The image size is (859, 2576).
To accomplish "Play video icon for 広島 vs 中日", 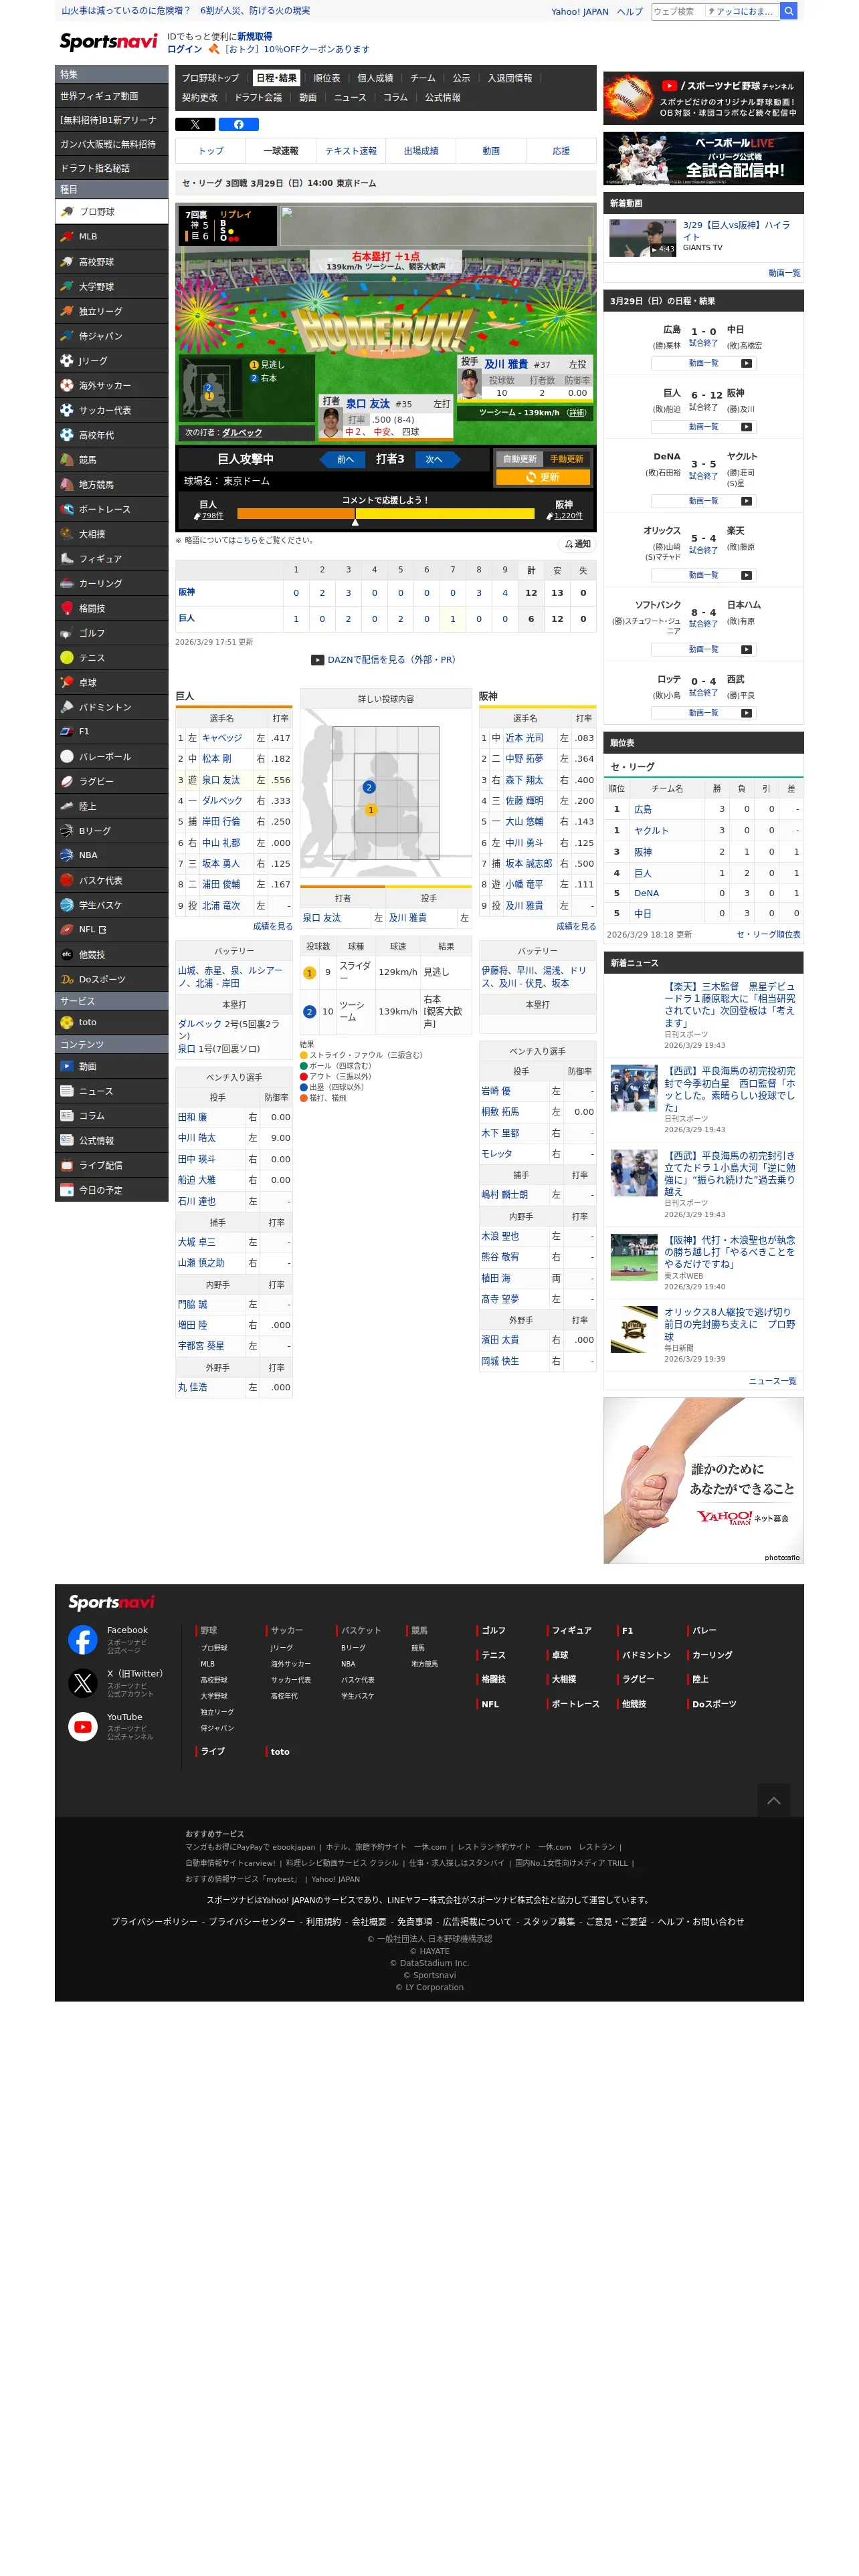I will pyautogui.click(x=746, y=363).
